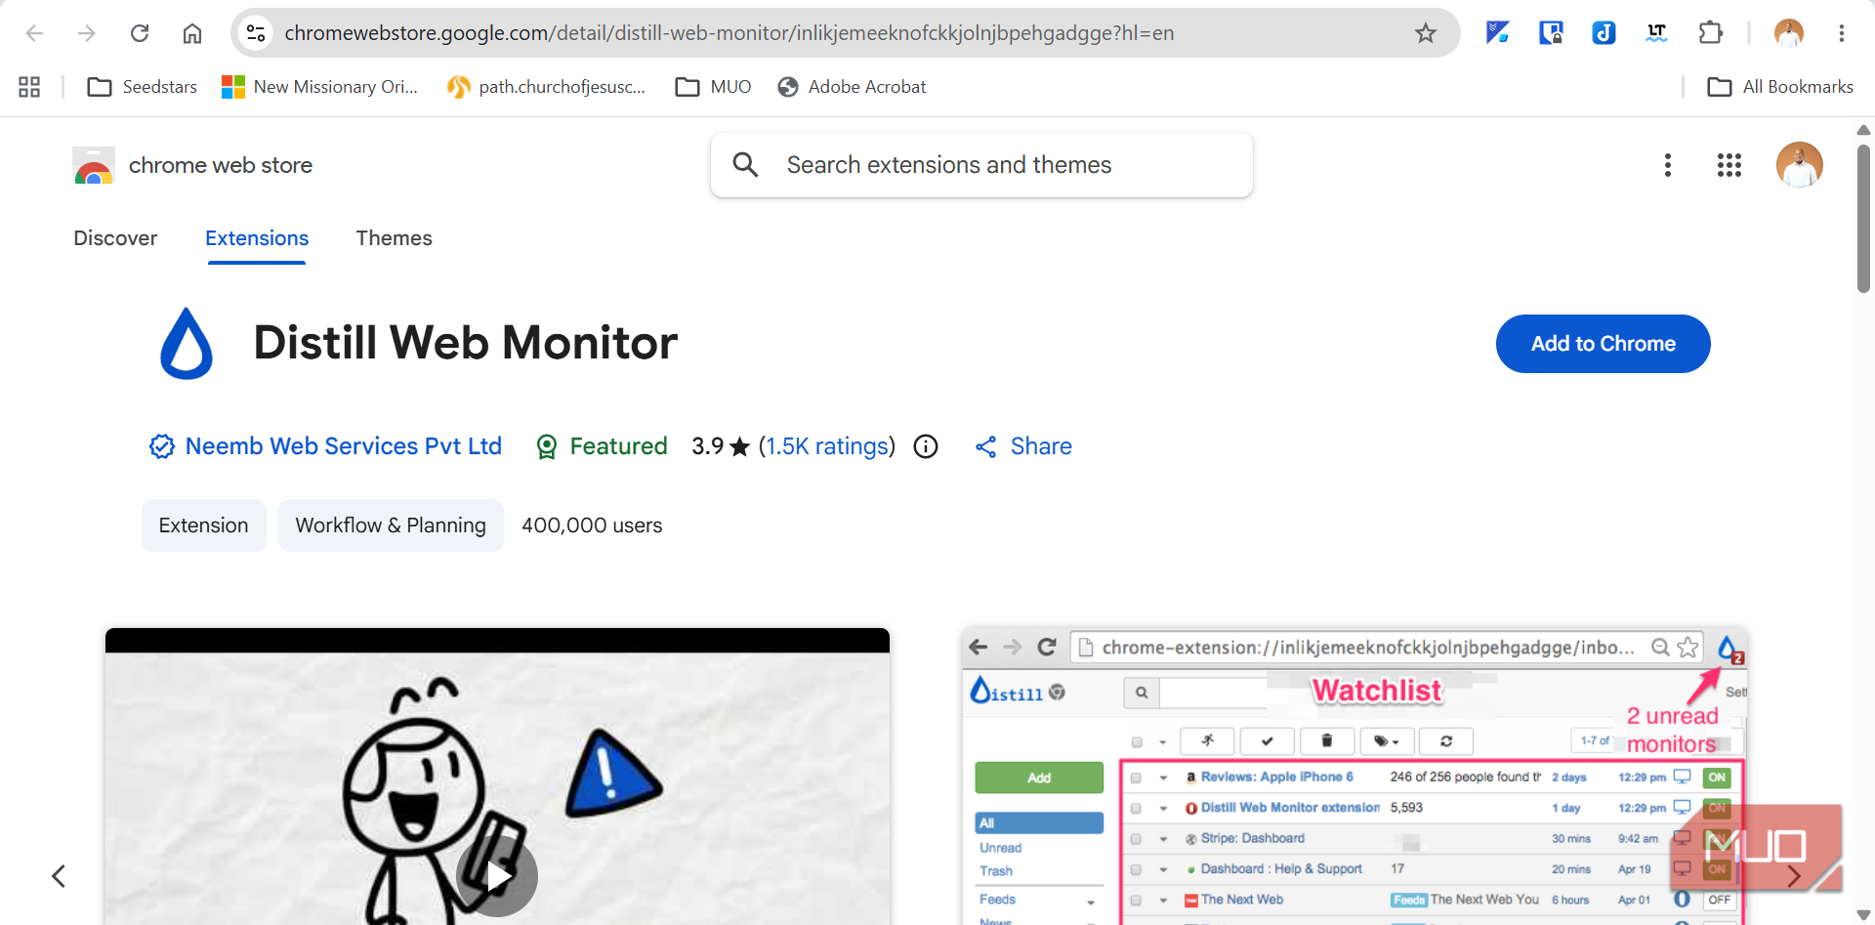Open the browser home page icon
Image resolution: width=1875 pixels, height=925 pixels.
(192, 33)
